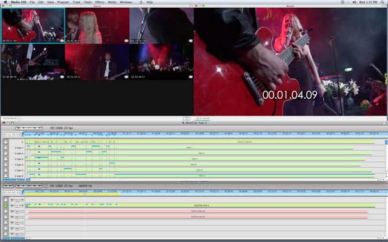388x242 pixels.
Task: Click the info icon beside HD 1080i 25 fps
Action: [x=46, y=186]
